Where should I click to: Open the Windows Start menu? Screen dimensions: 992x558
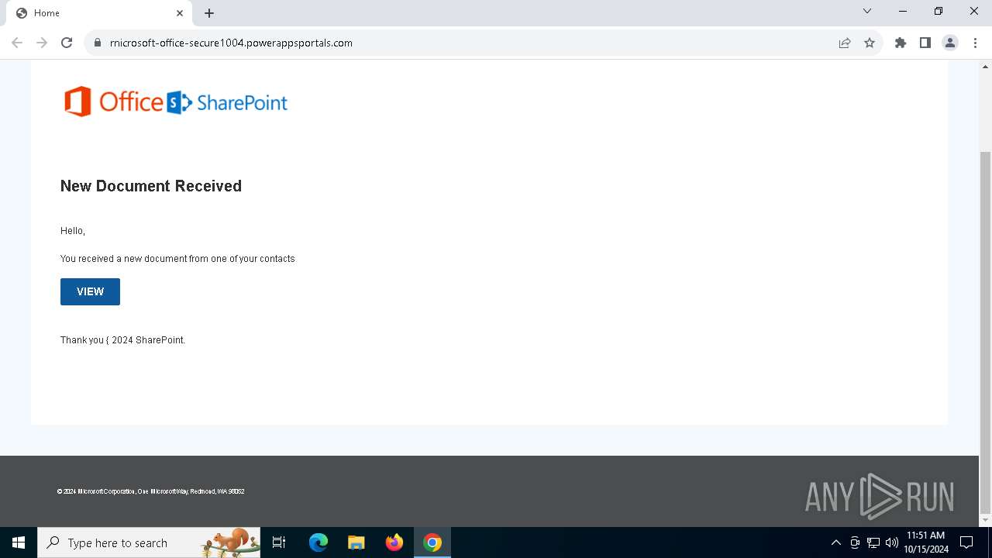(19, 542)
